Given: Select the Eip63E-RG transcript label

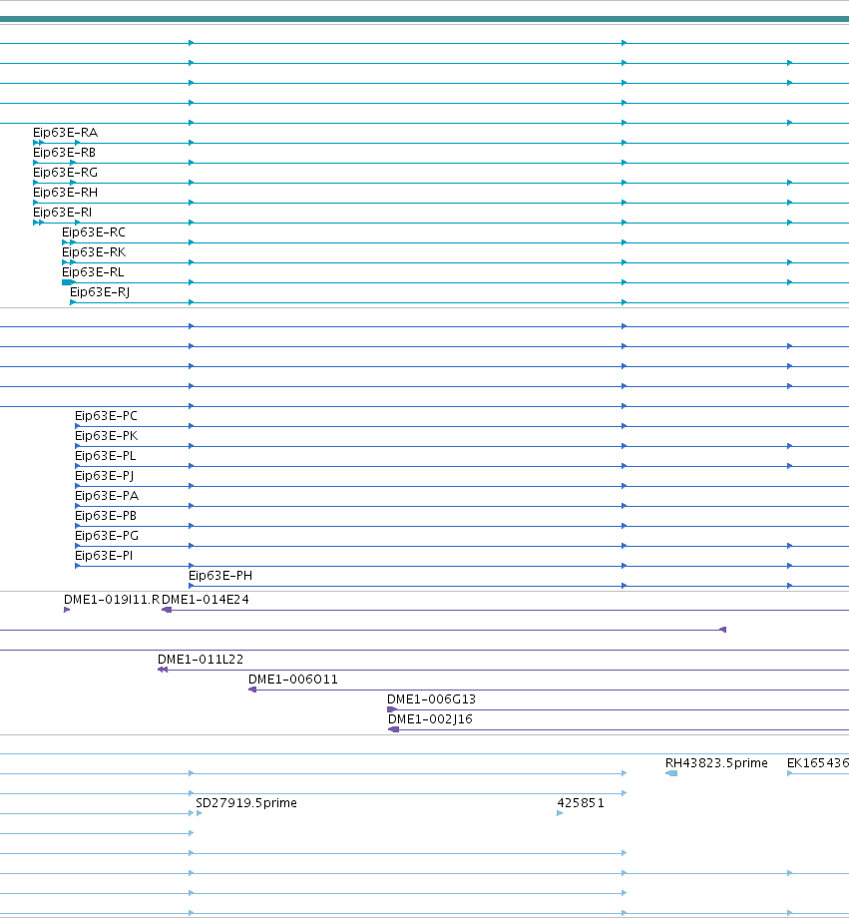Looking at the screenshot, I should pos(65,173).
